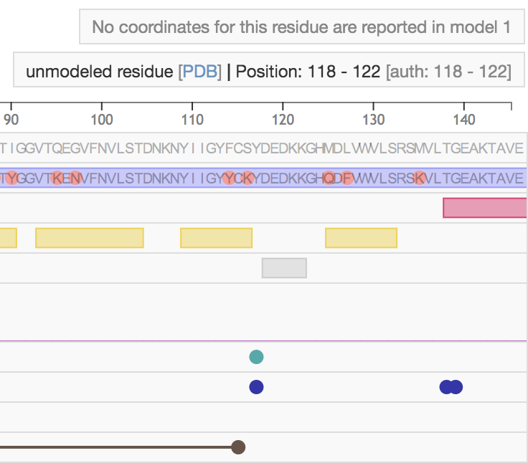Screen dimensions: 528x463
Task: Click the yellow block spanning positions 93–104
Action: coord(90,238)
